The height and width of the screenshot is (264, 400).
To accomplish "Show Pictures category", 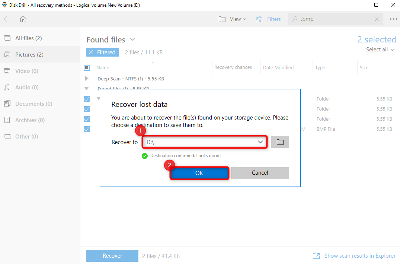I will [x=40, y=55].
